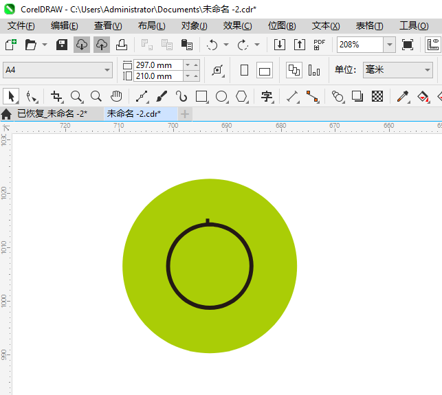Select the Interactive fill bucket tool

[x=423, y=97]
